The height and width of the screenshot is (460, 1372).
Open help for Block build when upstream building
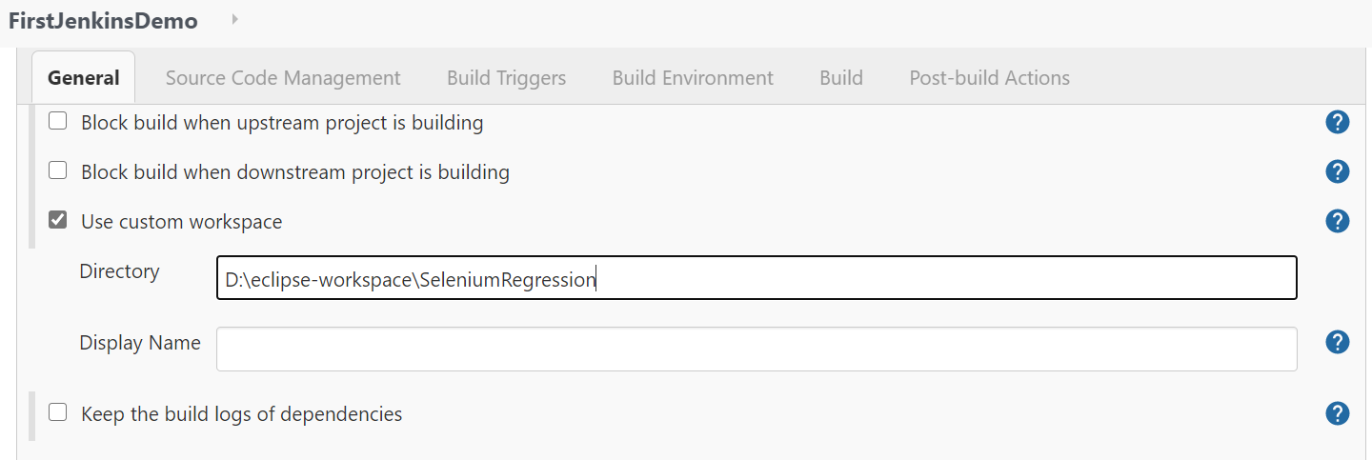[1338, 122]
